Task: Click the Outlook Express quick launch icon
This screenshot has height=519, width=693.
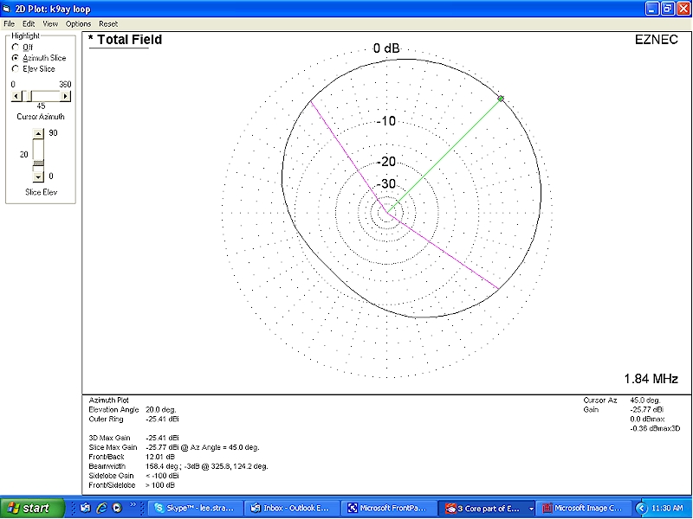Action: tap(86, 508)
